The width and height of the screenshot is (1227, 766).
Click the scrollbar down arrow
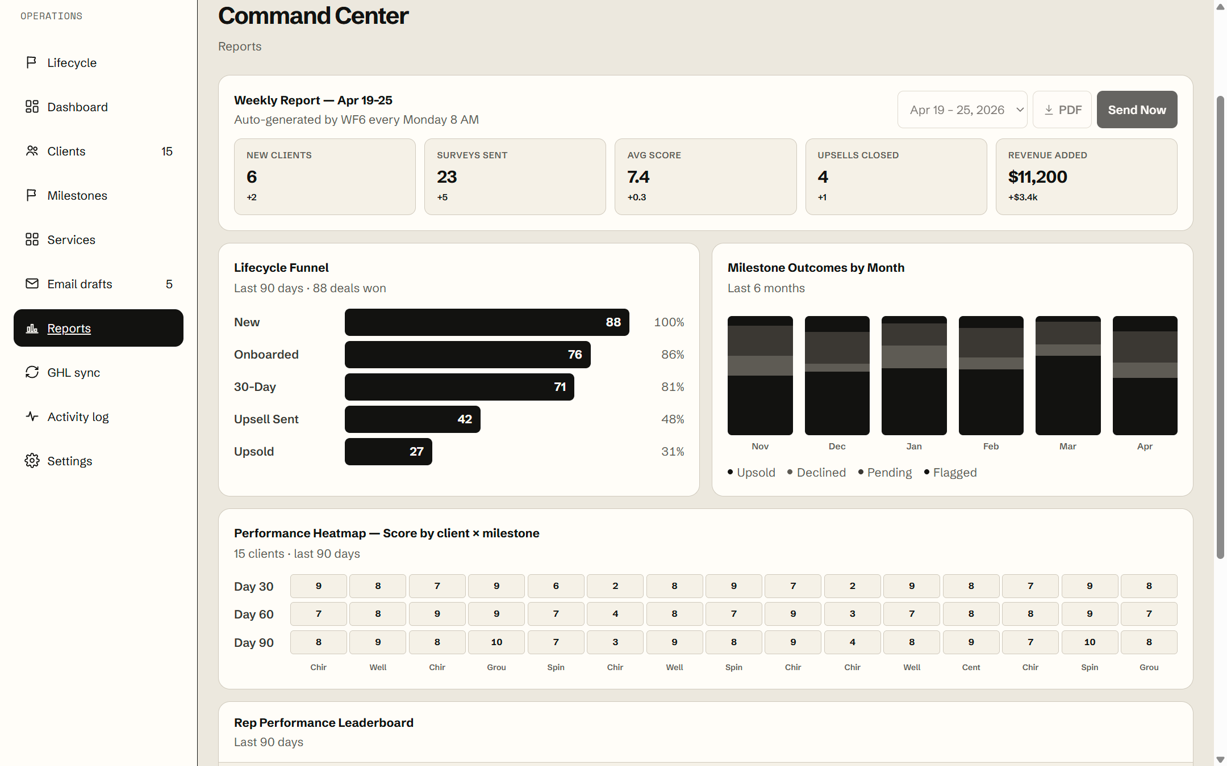pos(1220,759)
